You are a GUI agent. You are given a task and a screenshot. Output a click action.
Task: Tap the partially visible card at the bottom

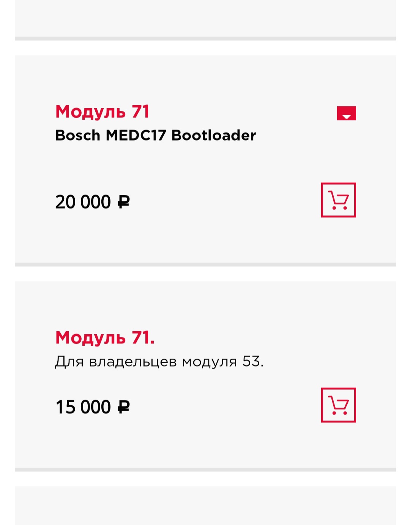pos(205,505)
